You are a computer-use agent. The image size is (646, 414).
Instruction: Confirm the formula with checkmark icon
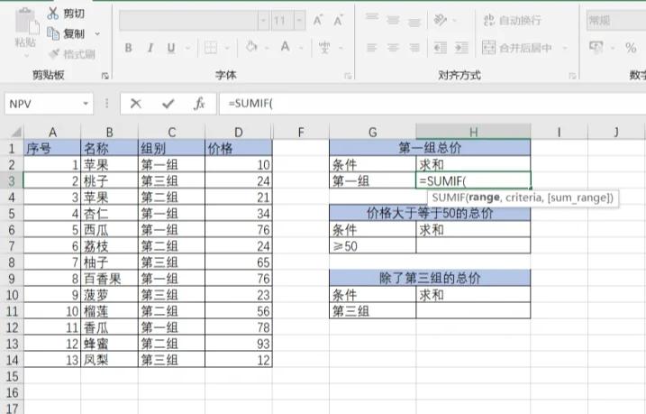(168, 104)
